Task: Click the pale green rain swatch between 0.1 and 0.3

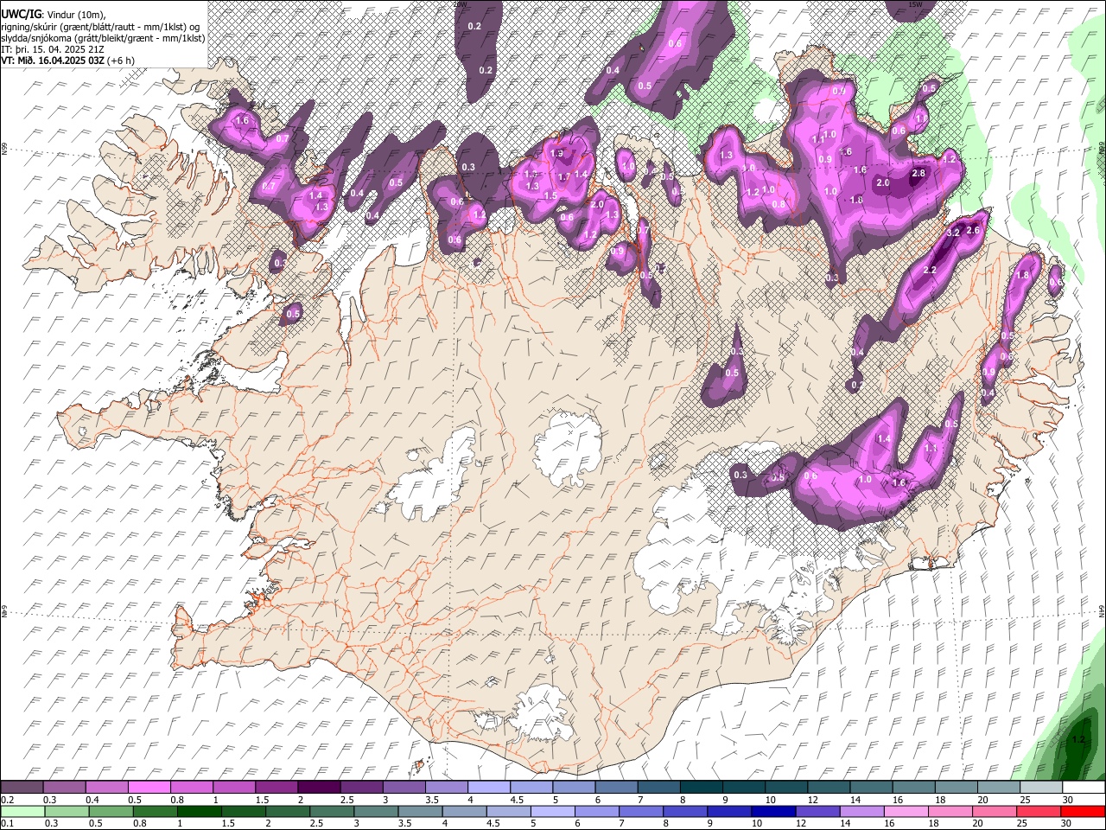Action: [x=22, y=811]
